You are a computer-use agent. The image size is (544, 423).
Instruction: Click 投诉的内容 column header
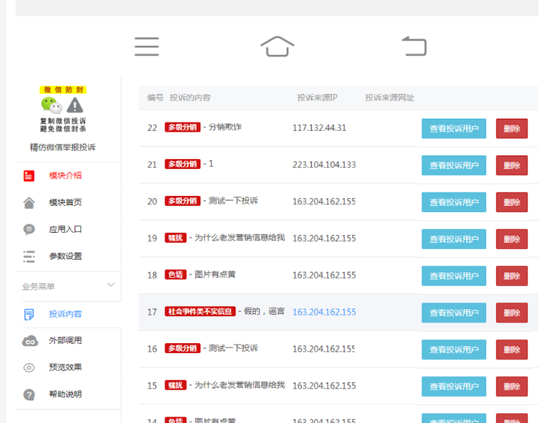click(190, 98)
